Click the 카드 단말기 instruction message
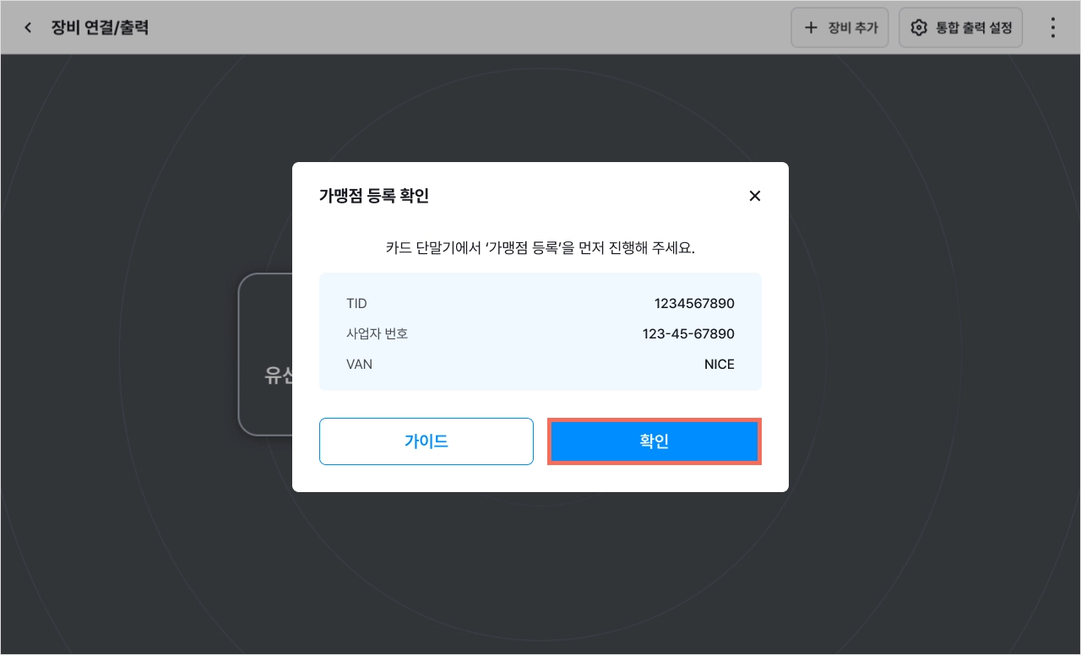Image resolution: width=1081 pixels, height=655 pixels. tap(540, 248)
